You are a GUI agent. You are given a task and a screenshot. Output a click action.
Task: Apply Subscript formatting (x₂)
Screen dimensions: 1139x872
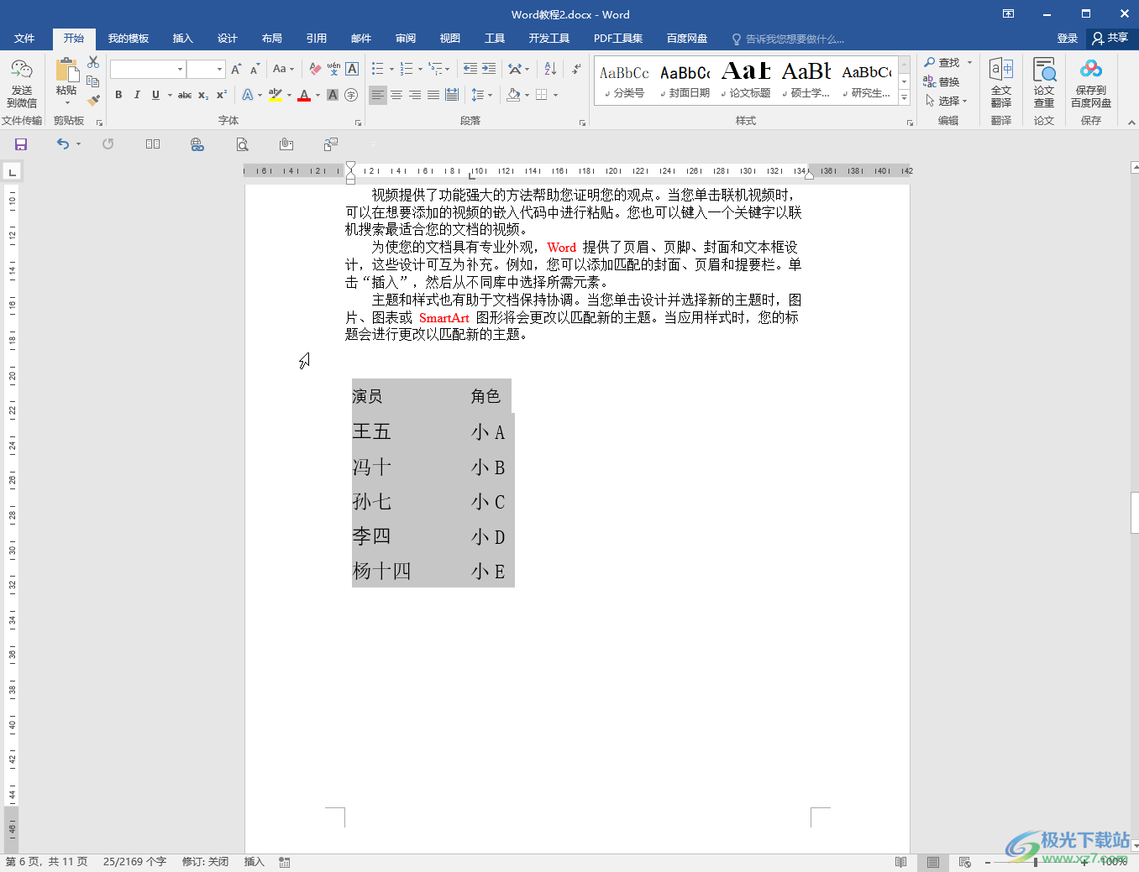(x=203, y=95)
